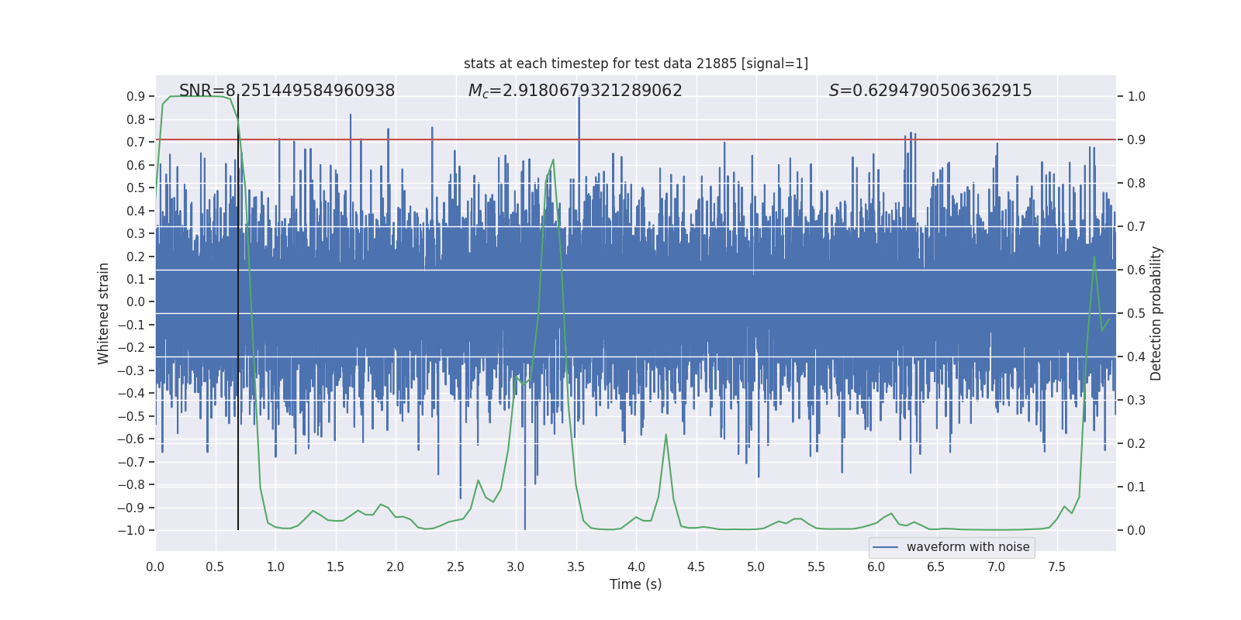1241x620 pixels.
Task: Click the 0.0 tick on the Time axis
Action: click(x=155, y=567)
